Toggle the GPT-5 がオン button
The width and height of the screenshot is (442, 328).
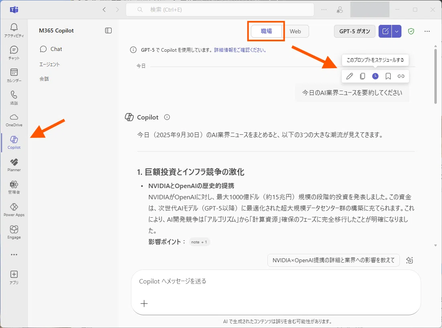coord(354,31)
